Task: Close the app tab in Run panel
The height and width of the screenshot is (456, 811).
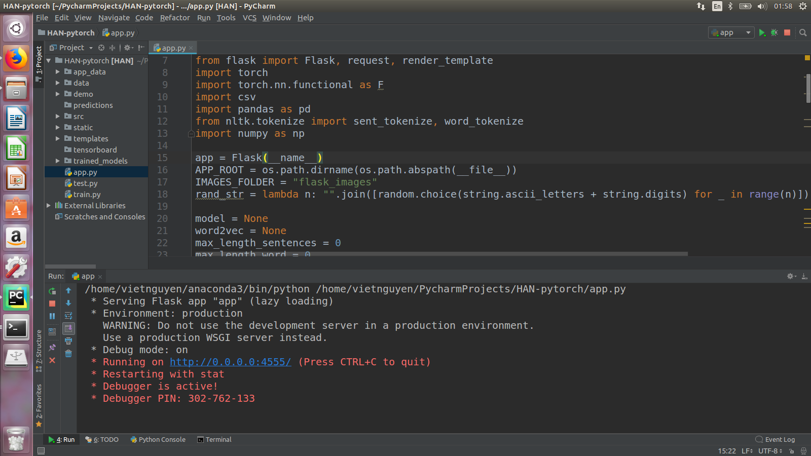Action: [x=100, y=277]
